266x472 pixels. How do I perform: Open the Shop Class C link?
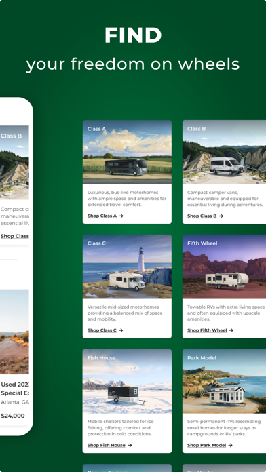coord(102,330)
